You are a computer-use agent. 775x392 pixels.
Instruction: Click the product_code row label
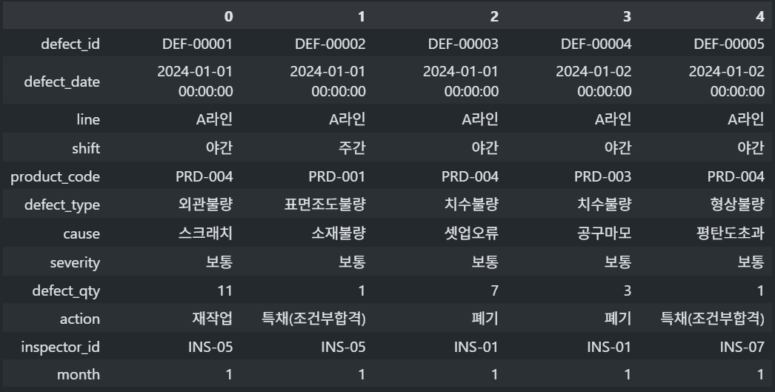click(x=55, y=176)
